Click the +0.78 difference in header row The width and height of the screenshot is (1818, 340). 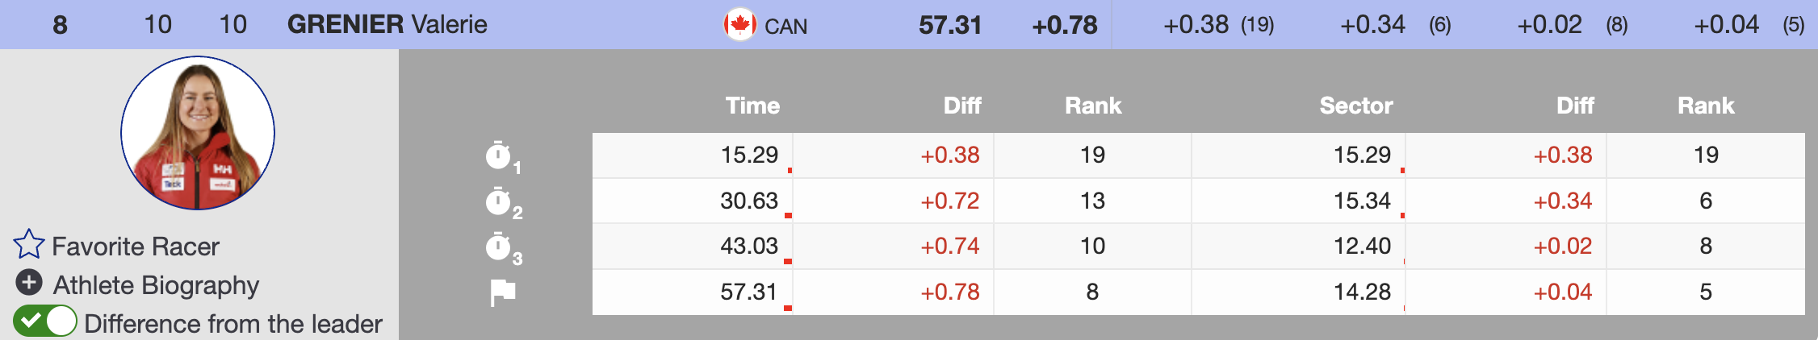click(1064, 25)
